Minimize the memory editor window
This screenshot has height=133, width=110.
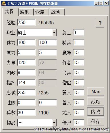(x=96, y=3)
